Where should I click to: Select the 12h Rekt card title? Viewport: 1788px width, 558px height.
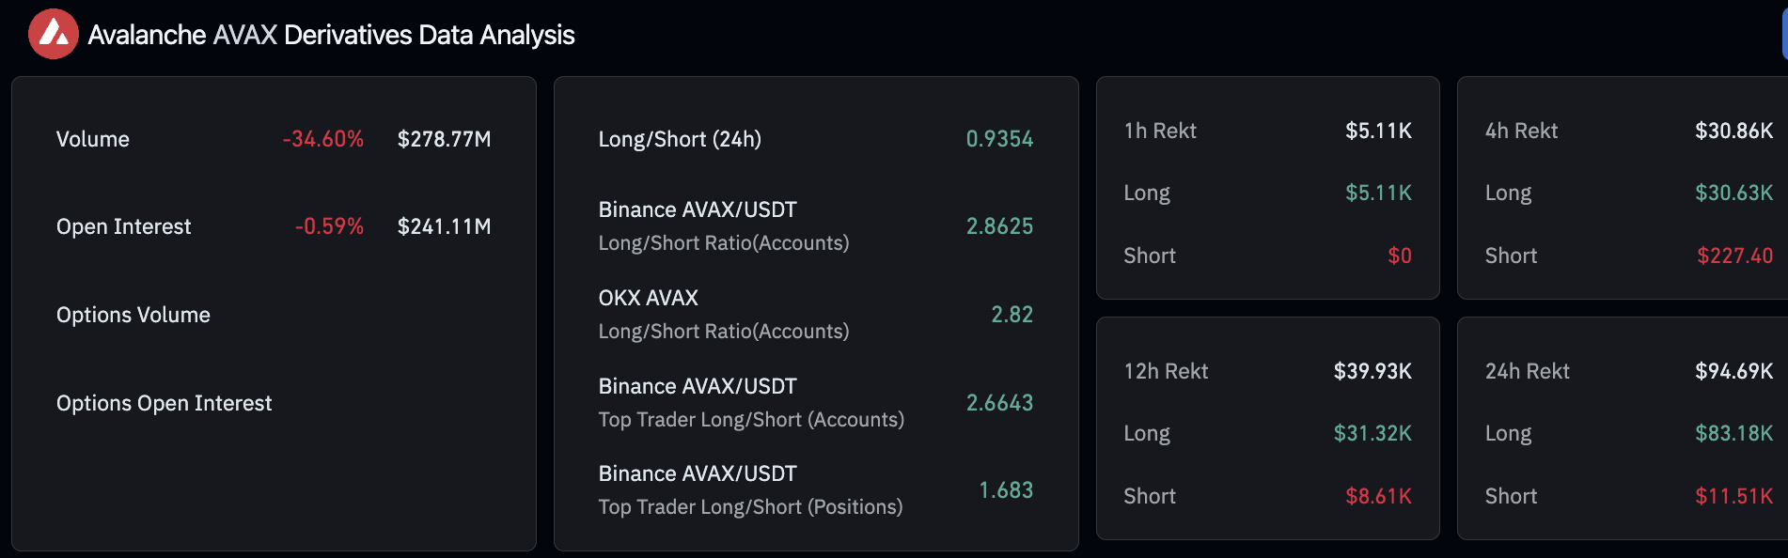(1166, 371)
